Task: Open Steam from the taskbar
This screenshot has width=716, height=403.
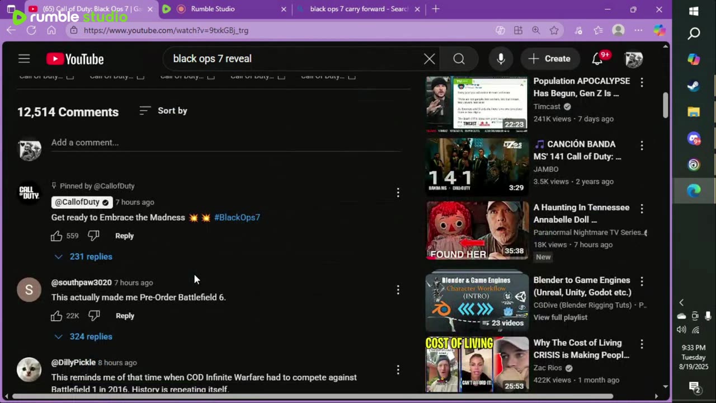Action: (x=694, y=86)
